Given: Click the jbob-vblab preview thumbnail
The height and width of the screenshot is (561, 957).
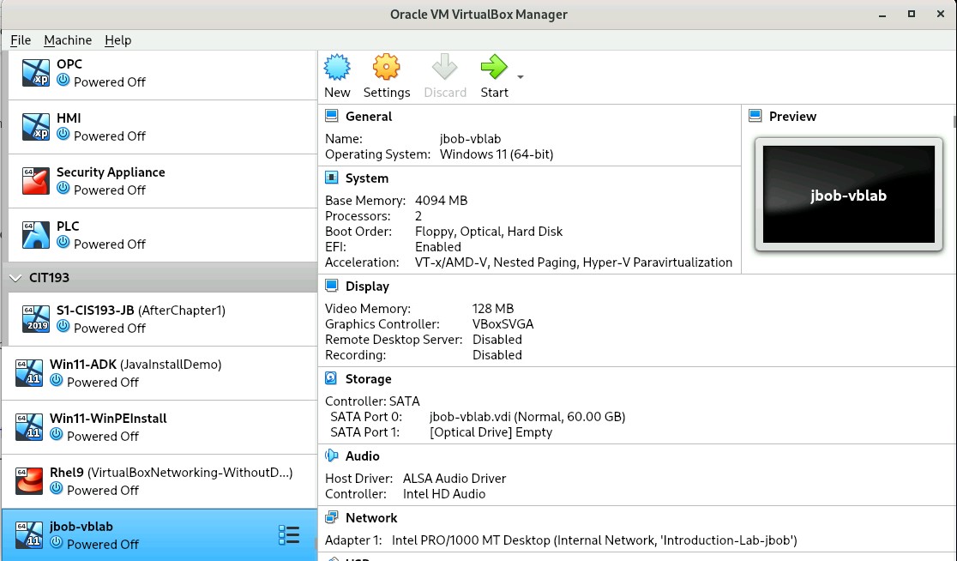Looking at the screenshot, I should point(848,195).
